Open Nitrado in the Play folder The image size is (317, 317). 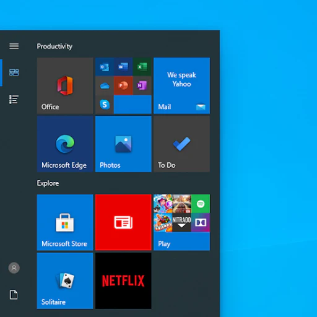pos(181,222)
